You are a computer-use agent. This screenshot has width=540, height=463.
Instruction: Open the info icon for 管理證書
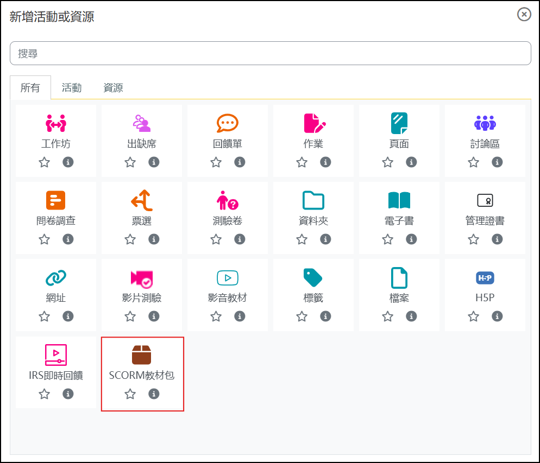pyautogui.click(x=497, y=239)
